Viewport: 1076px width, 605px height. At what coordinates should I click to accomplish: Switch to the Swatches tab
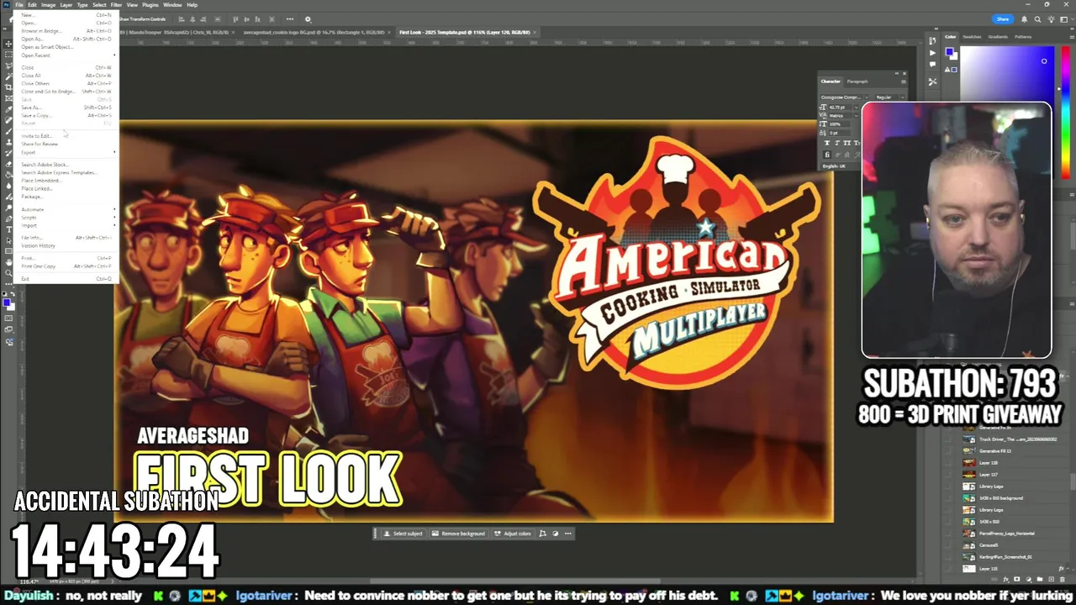pos(972,37)
